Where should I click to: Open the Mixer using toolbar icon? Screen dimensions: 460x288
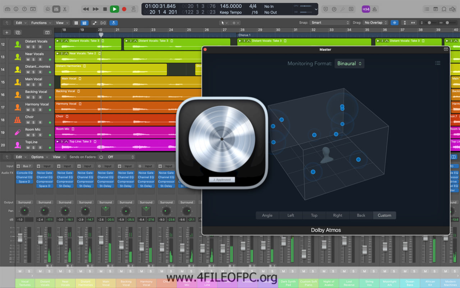(56, 9)
